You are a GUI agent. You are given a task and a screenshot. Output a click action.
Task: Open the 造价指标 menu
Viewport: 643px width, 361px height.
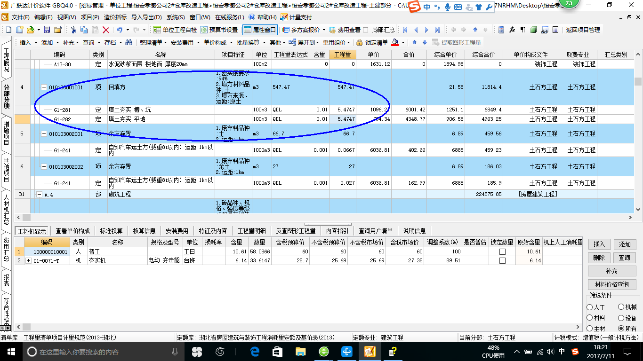point(115,17)
